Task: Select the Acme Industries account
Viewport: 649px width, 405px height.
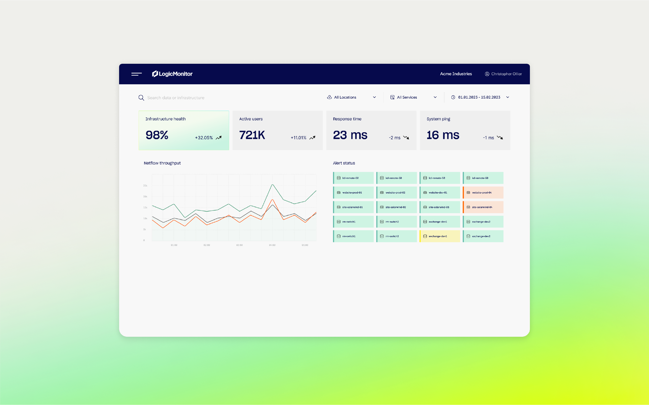Action: click(456, 74)
